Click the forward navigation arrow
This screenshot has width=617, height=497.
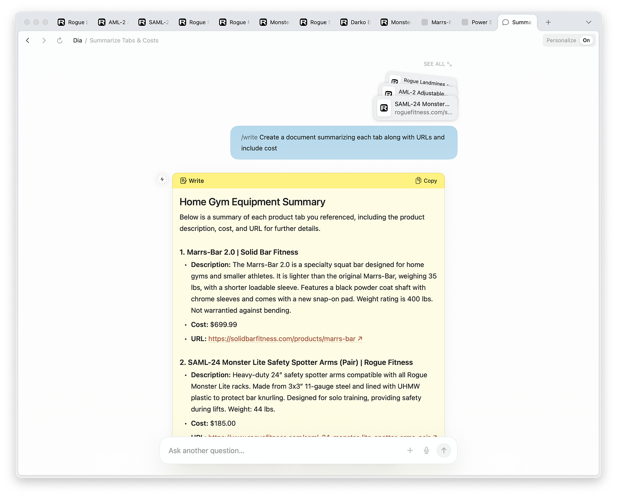(x=44, y=40)
